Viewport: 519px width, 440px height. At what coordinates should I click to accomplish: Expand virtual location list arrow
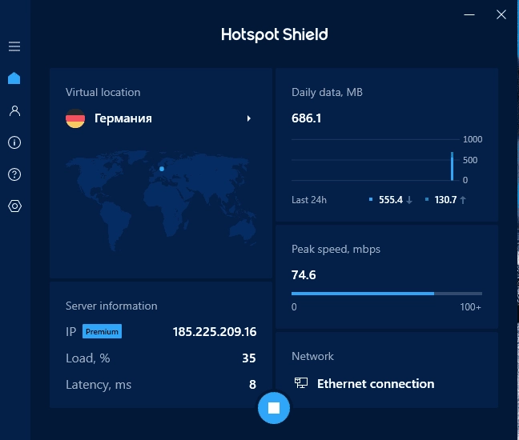tap(248, 118)
